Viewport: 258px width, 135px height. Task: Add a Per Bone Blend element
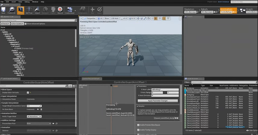click(38, 109)
